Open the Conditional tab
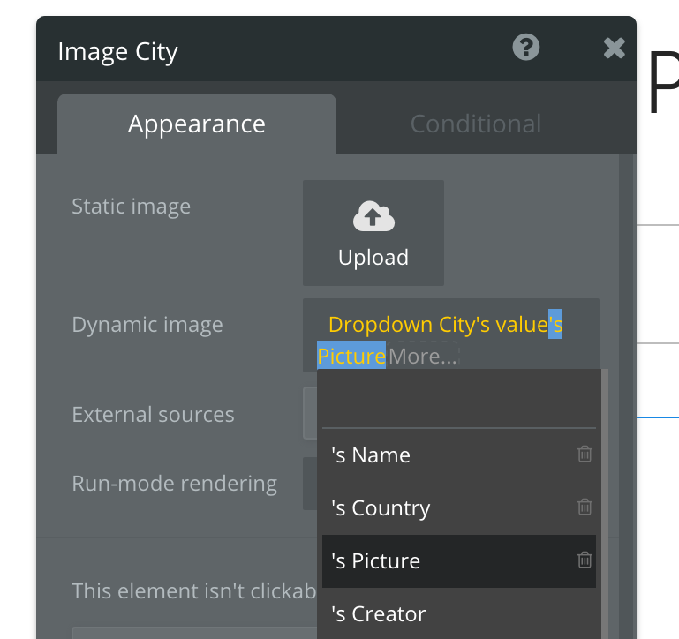This screenshot has height=639, width=679. click(x=475, y=124)
